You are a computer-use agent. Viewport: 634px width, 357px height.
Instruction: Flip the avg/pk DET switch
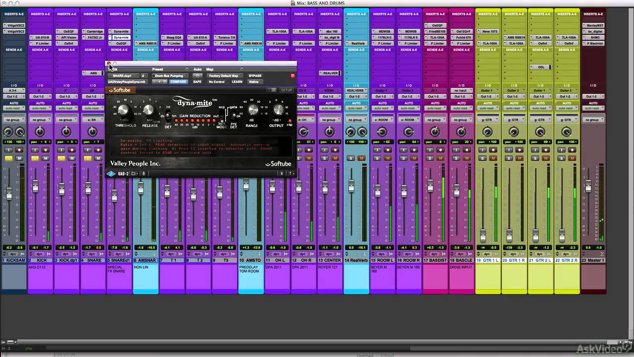234,116
